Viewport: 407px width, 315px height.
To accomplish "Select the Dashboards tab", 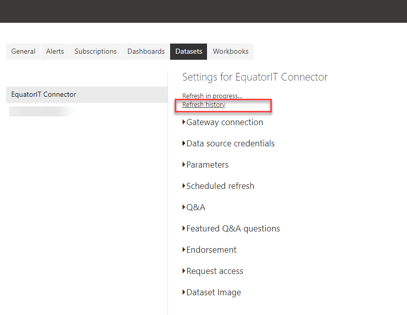I will (x=146, y=51).
